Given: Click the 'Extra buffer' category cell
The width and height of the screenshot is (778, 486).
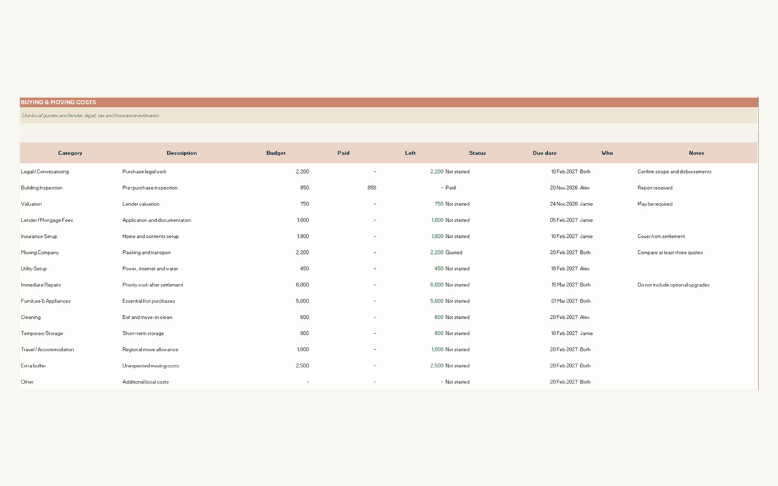Looking at the screenshot, I should 33,366.
